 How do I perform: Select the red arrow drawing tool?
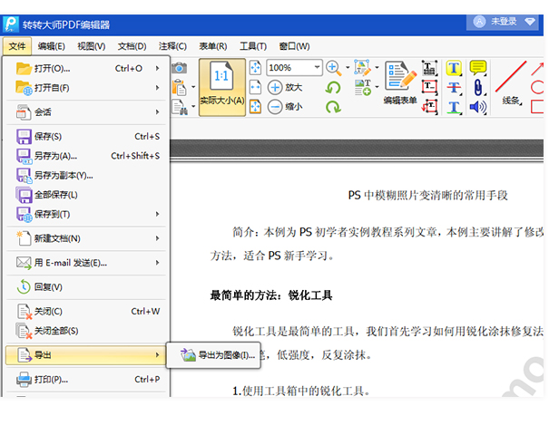[x=537, y=68]
